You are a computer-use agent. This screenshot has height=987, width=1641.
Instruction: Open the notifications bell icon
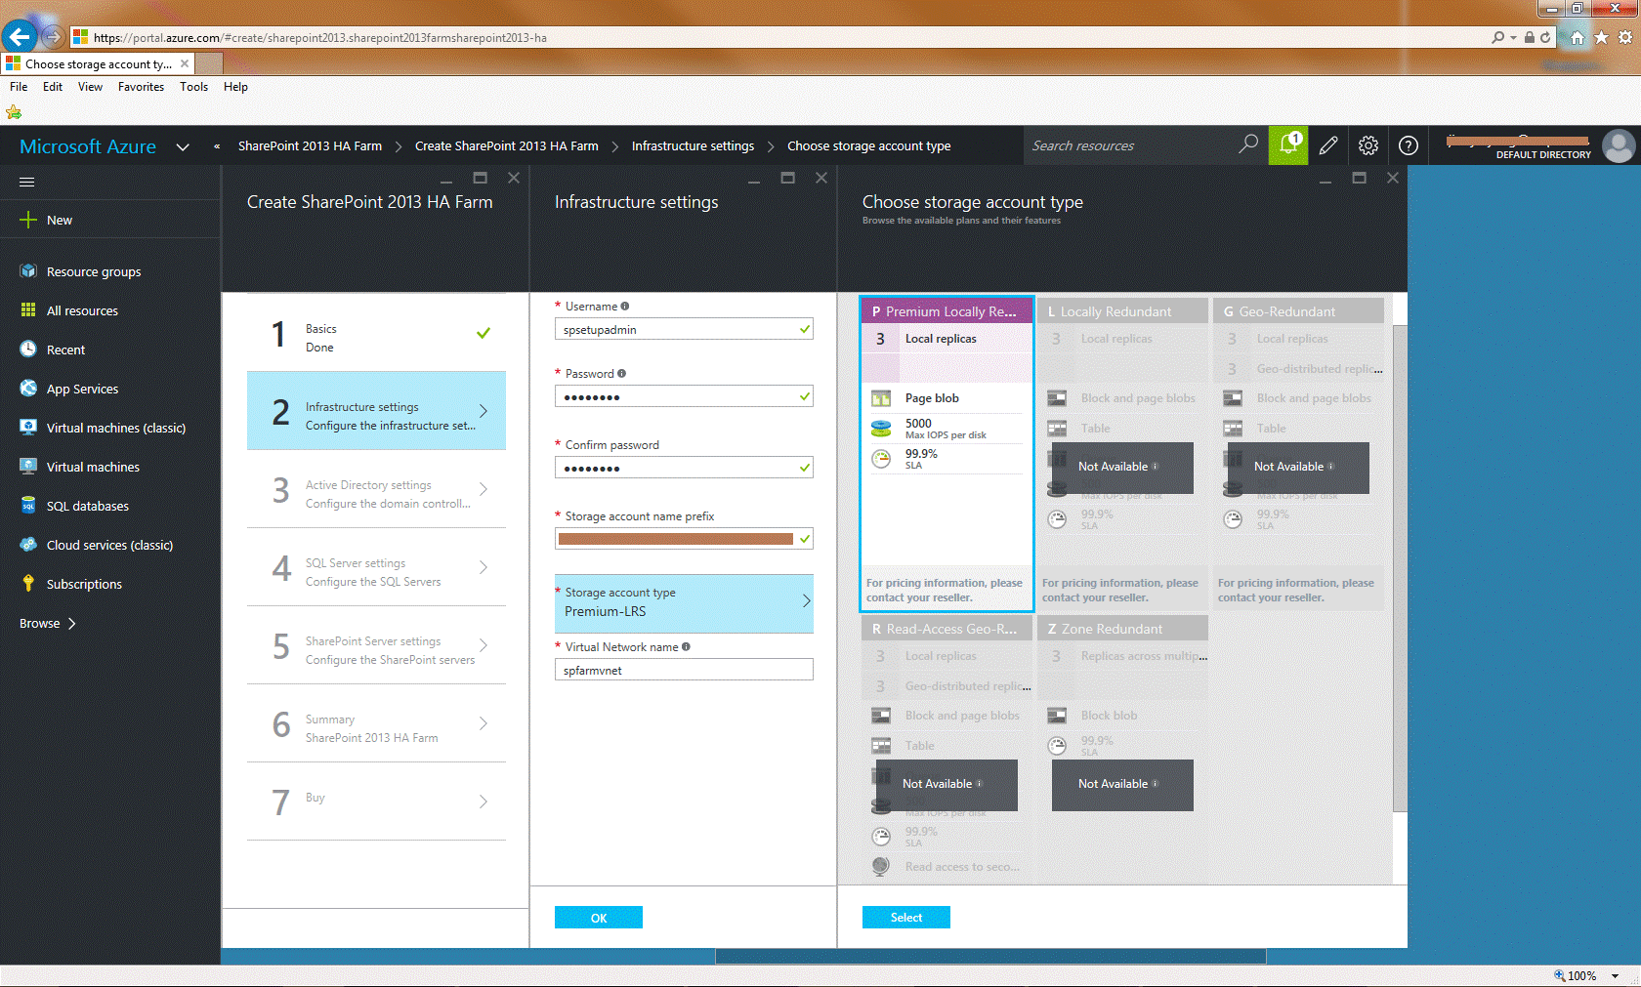tap(1288, 145)
